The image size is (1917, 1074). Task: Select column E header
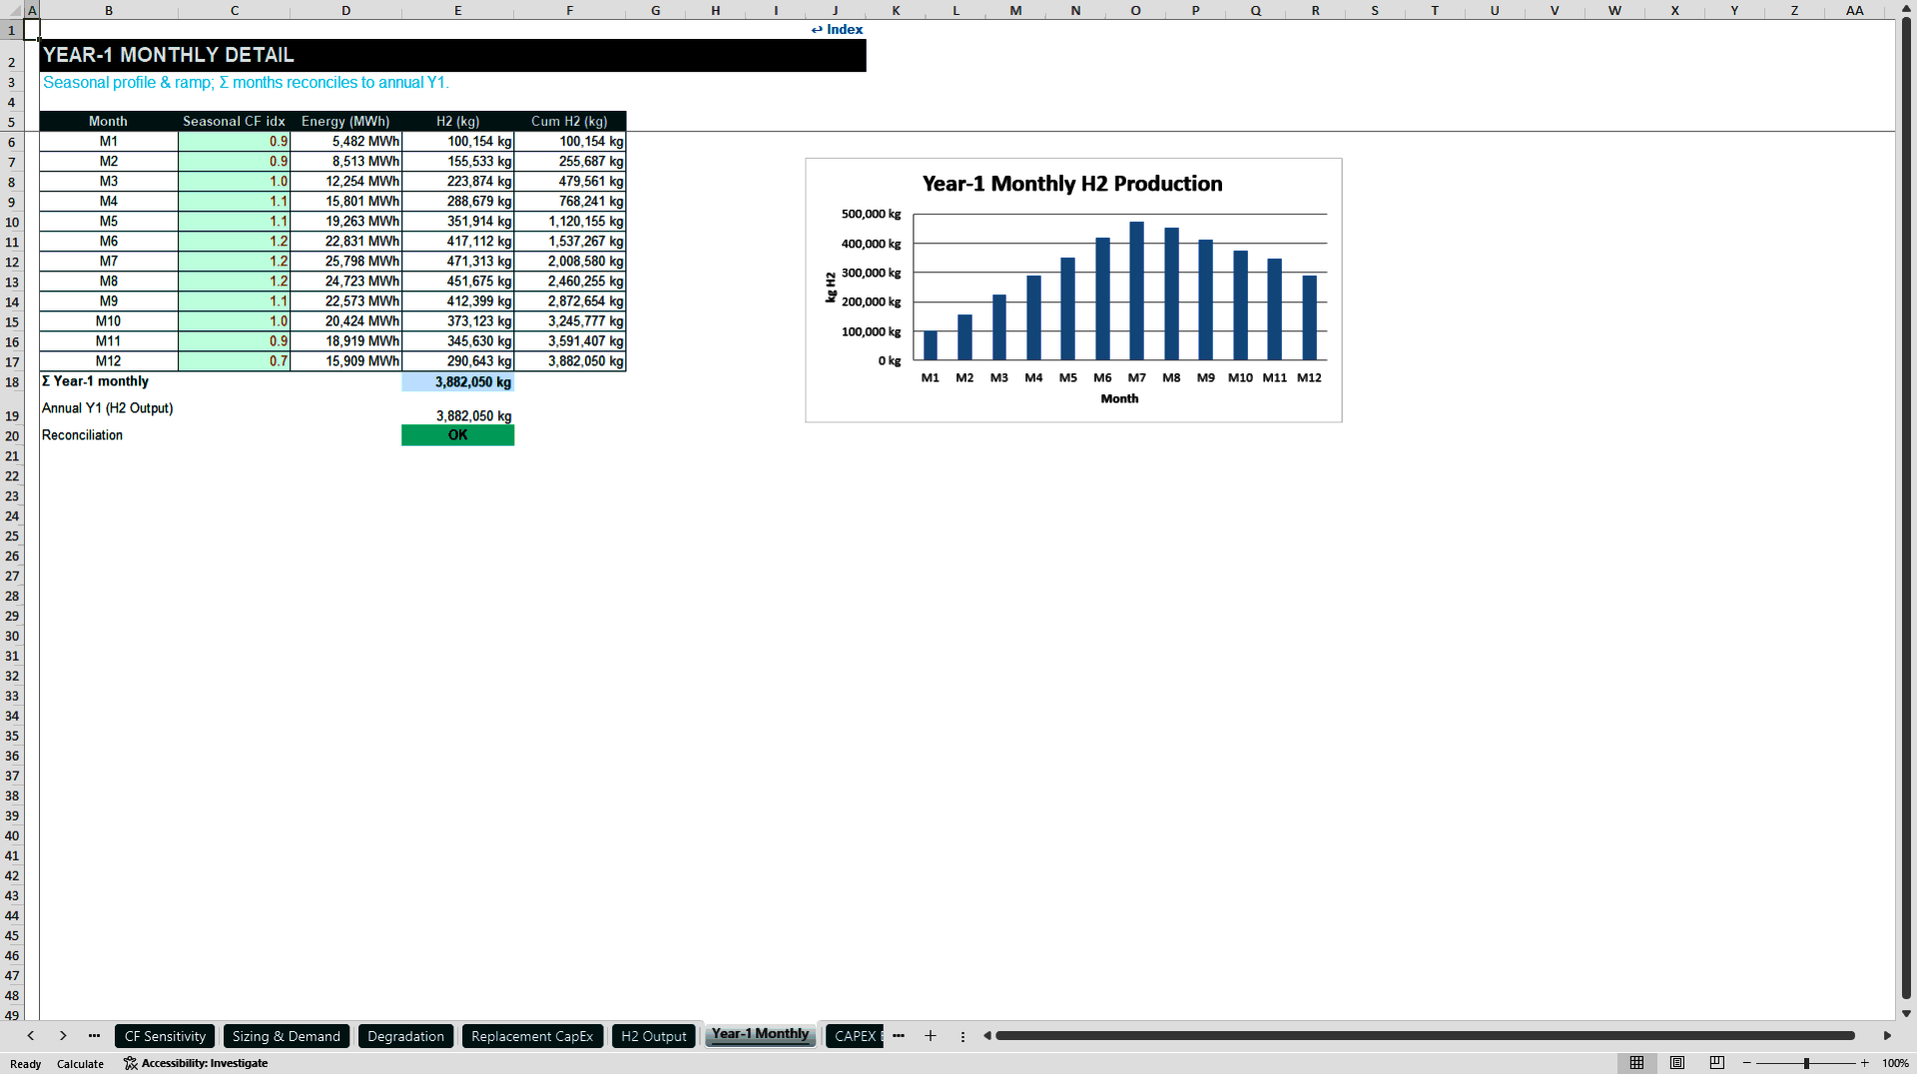pos(458,10)
